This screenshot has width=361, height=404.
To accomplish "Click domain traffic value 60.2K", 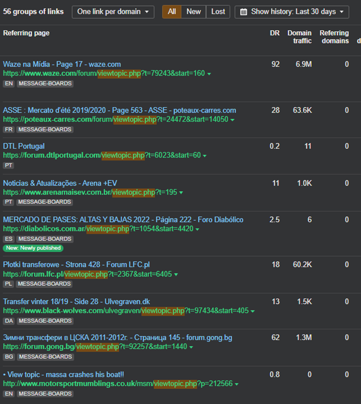I will point(302,265).
